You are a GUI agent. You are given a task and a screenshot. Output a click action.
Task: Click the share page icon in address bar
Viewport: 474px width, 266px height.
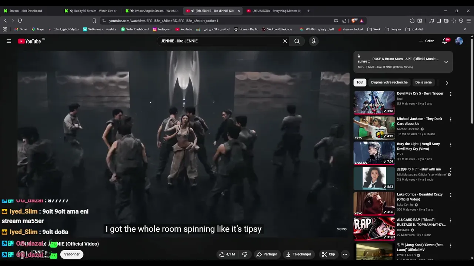[344, 21]
